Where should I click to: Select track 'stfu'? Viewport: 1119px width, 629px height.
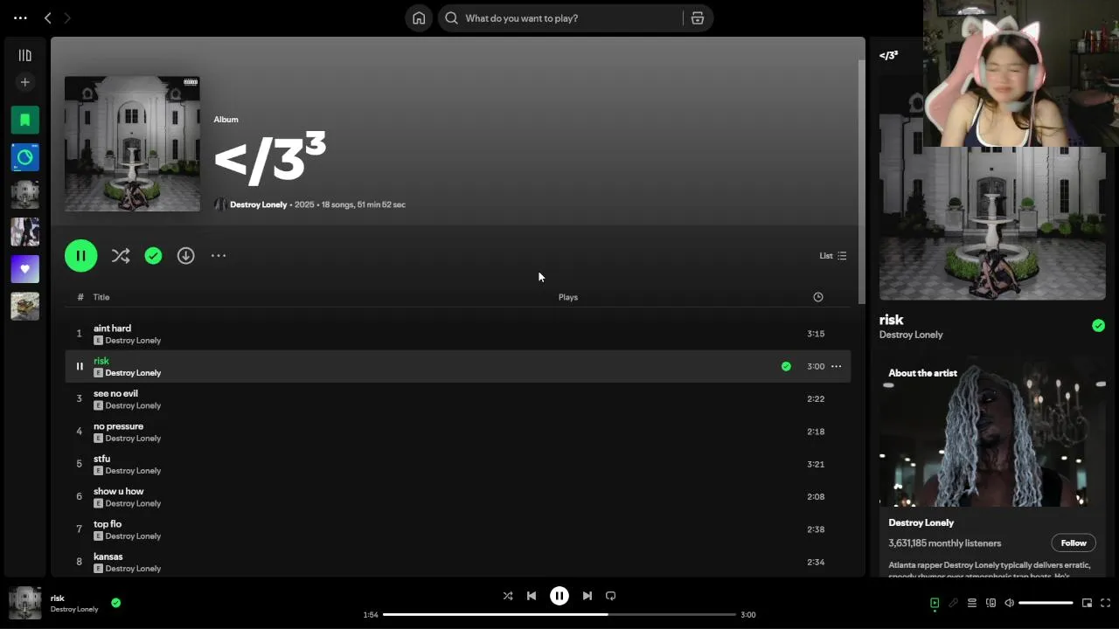457,464
